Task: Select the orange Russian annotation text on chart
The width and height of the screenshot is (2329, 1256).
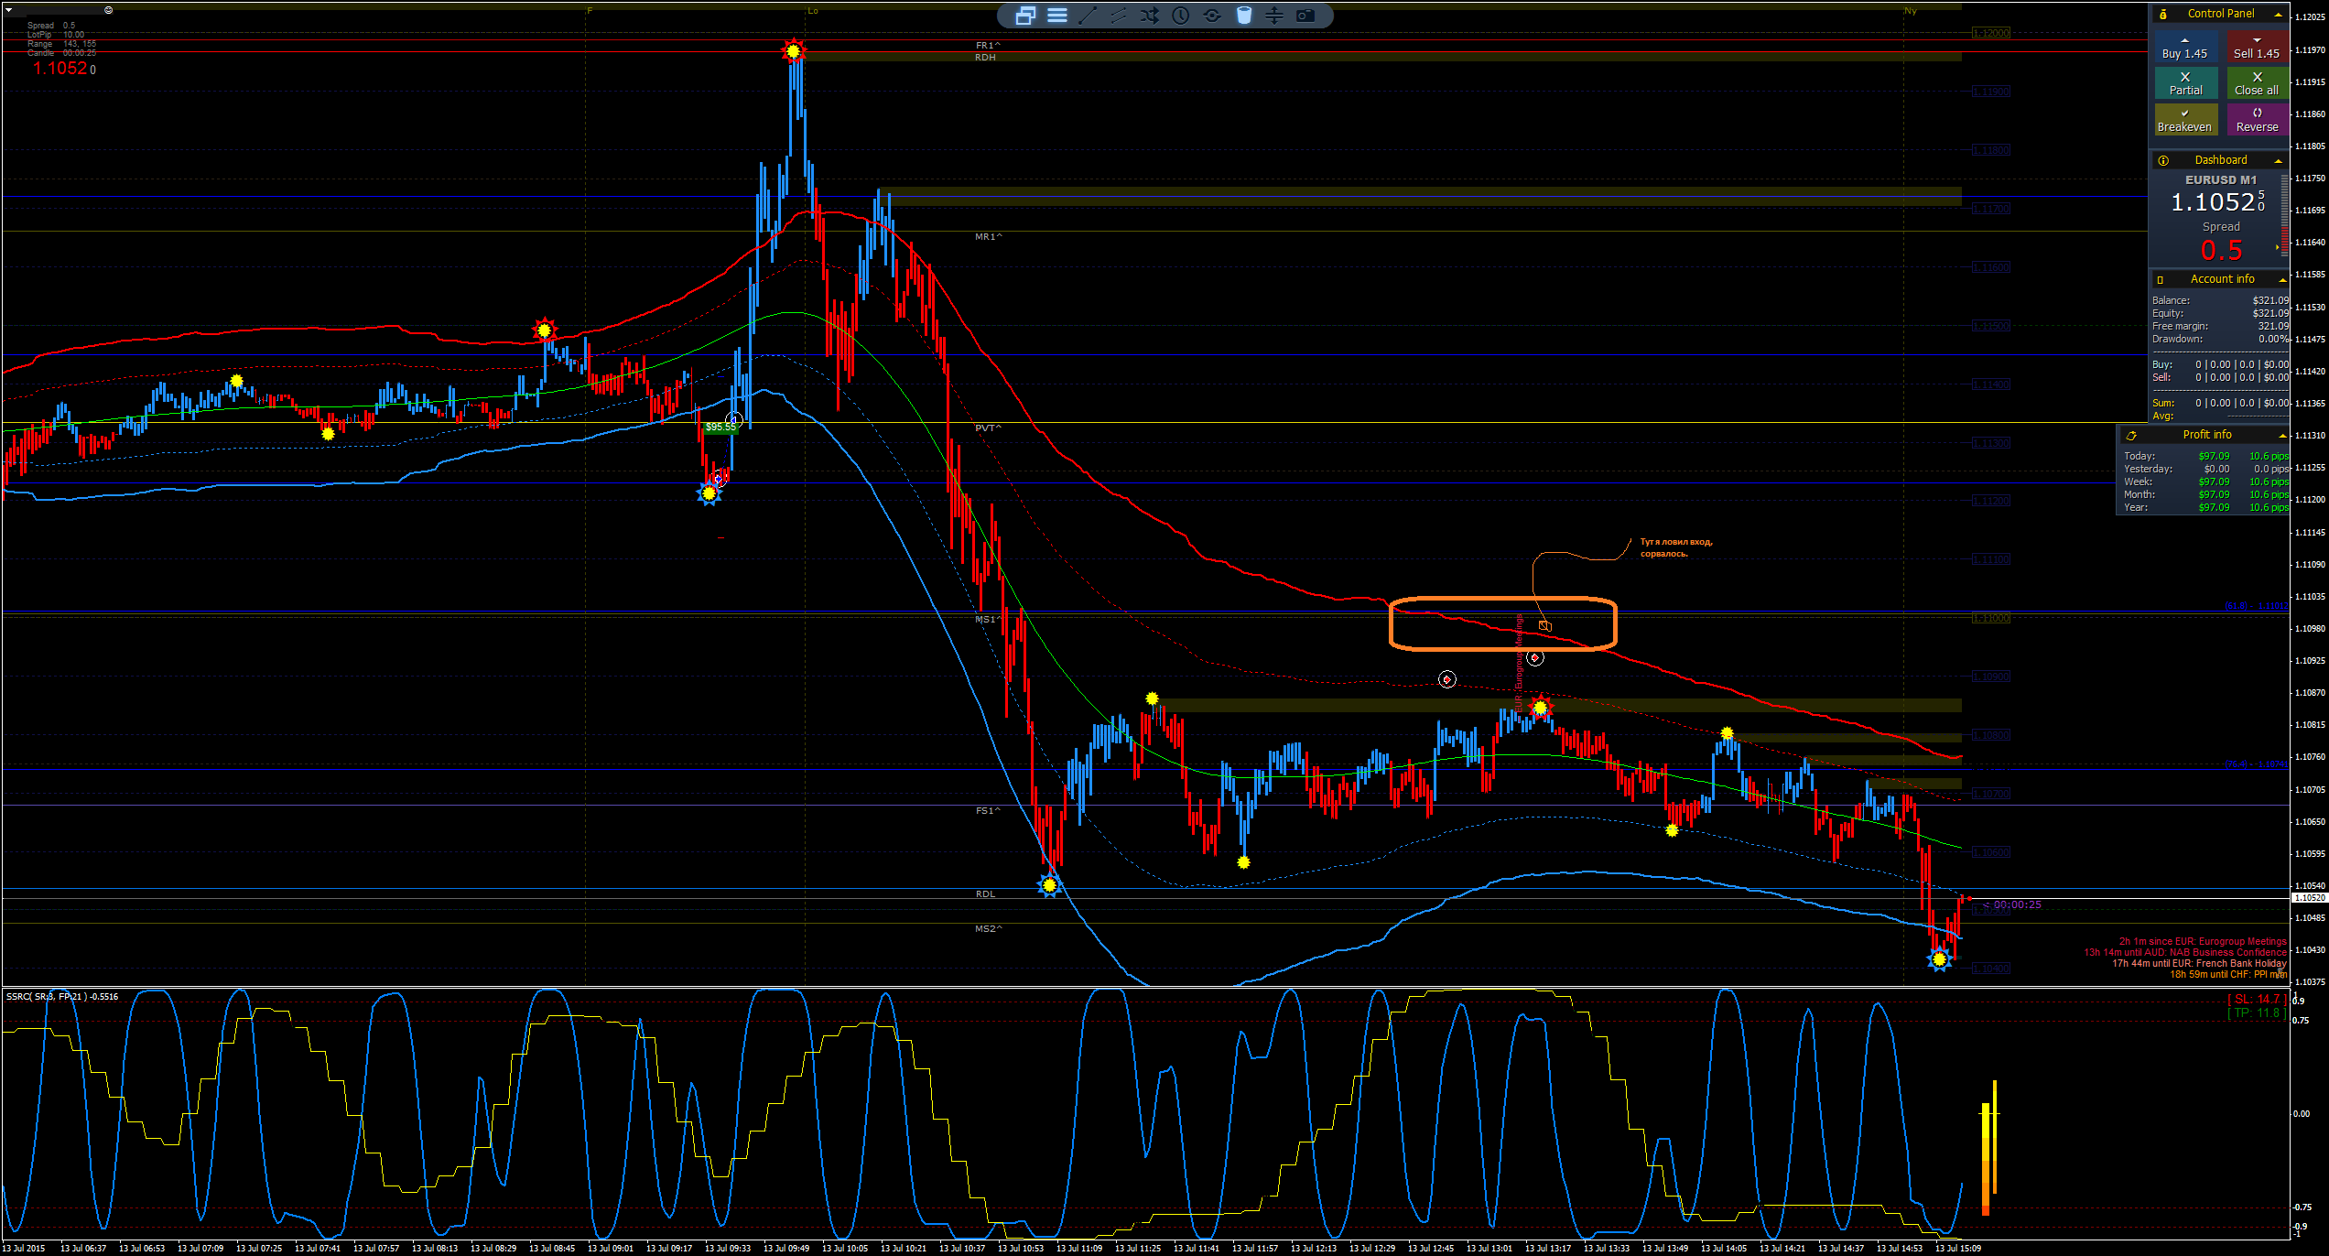Action: point(1676,547)
